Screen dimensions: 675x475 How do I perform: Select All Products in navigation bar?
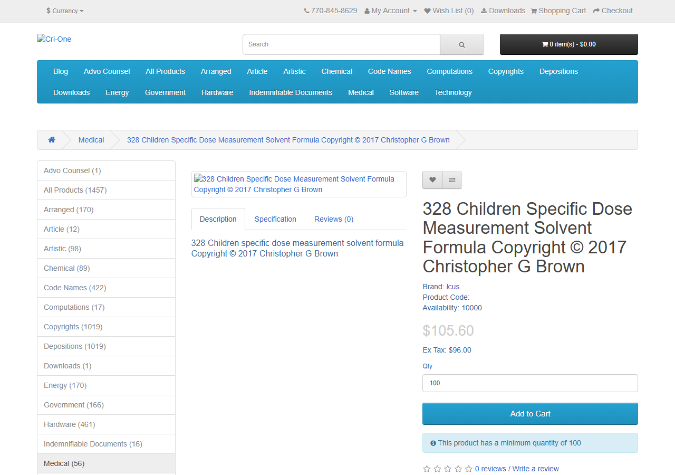[x=166, y=71]
